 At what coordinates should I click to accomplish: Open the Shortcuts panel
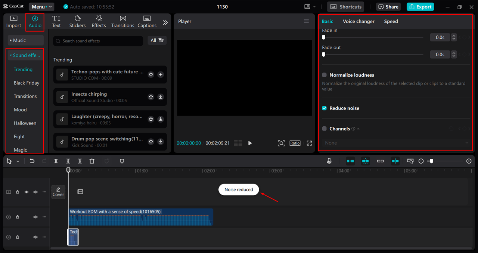[x=346, y=7]
